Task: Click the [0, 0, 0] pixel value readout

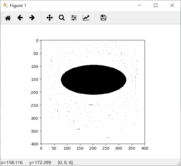Action: pyautogui.click(x=65, y=163)
